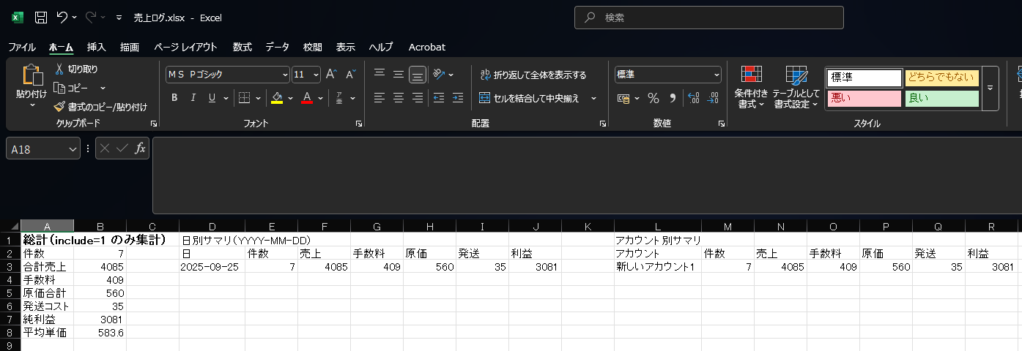The image size is (1022, 351).
Task: Click the increase indent icon
Action: click(x=458, y=98)
